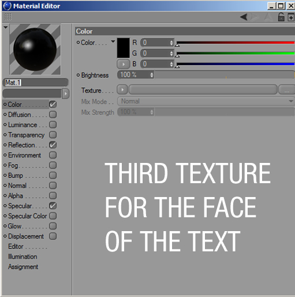Click the texture browse ellipsis button
The height and width of the screenshot is (297, 295).
(x=287, y=90)
